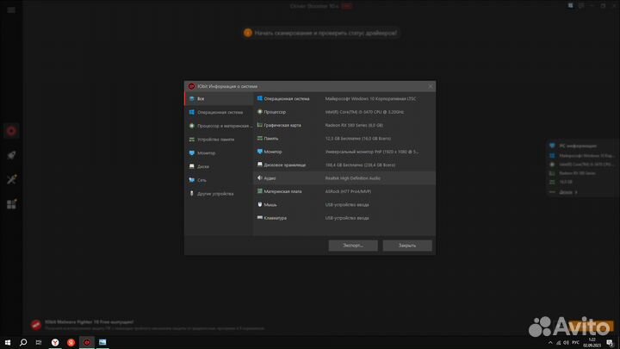Open the blue window app icon in taskbar
Image resolution: width=620 pixels, height=349 pixels.
tap(102, 342)
